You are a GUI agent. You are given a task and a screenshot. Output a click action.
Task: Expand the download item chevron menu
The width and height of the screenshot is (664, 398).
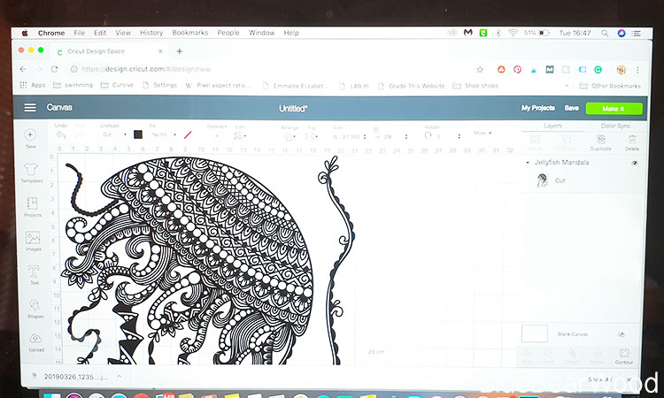(120, 377)
